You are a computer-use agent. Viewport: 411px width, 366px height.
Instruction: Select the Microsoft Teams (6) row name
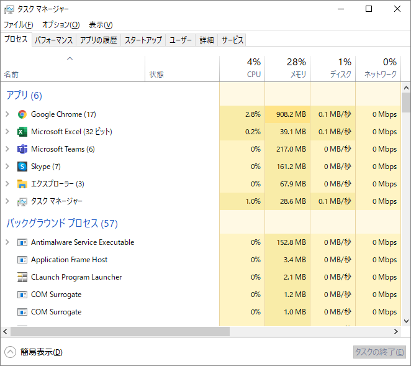pyautogui.click(x=63, y=149)
